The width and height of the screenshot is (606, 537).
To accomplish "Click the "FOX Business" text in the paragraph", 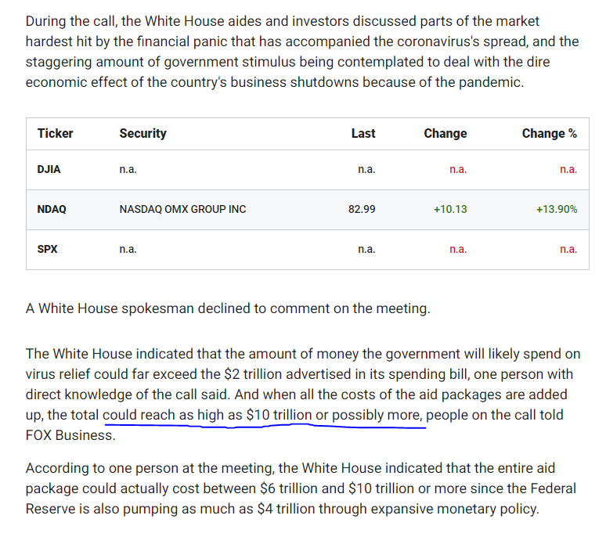I will tap(70, 435).
